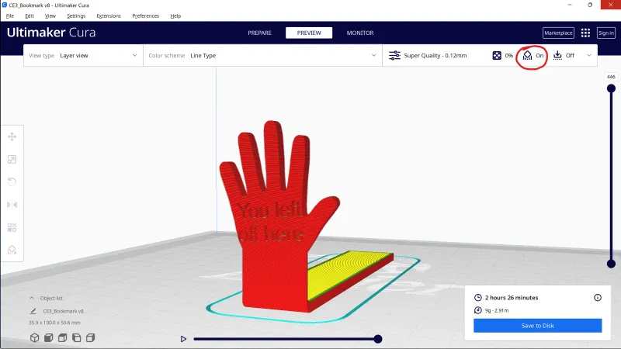Switch to the MONITOR stage
The width and height of the screenshot is (621, 349).
pyautogui.click(x=360, y=33)
